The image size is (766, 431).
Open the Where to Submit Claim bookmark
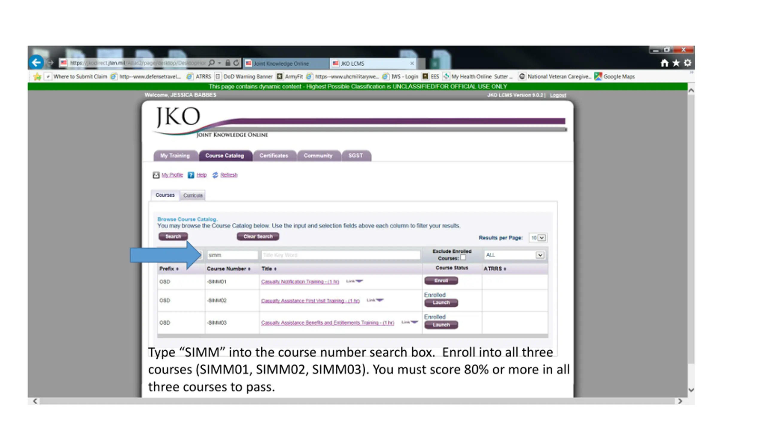pyautogui.click(x=76, y=77)
